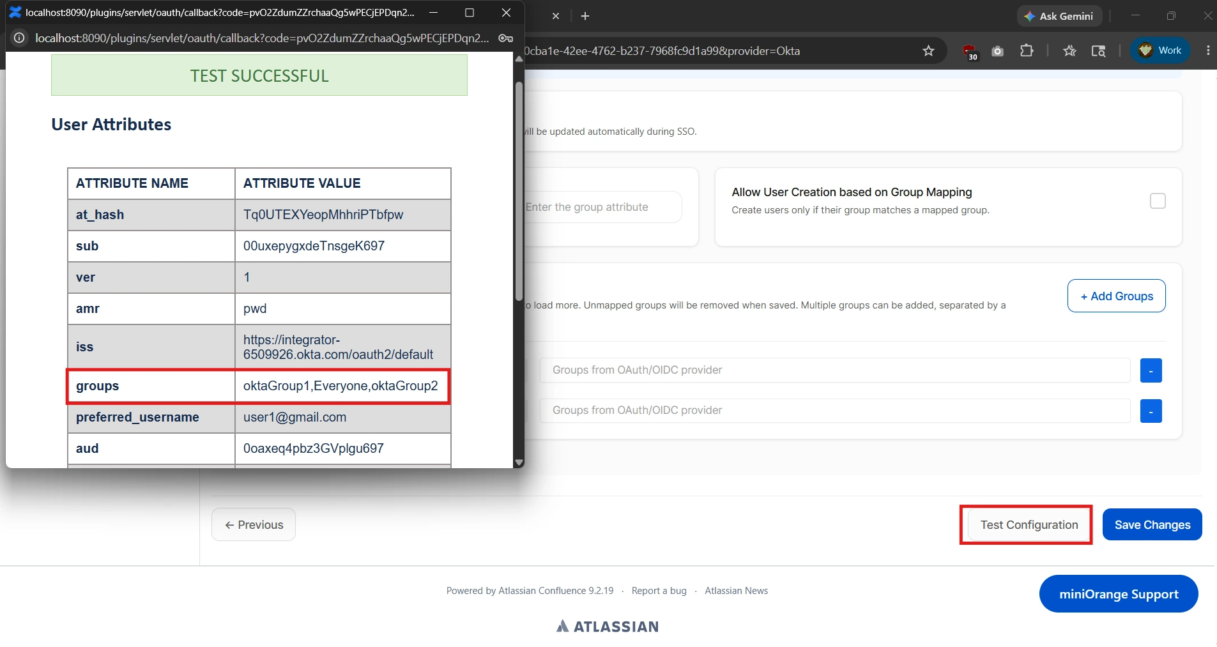This screenshot has height=647, width=1217.
Task: Focus the Enter the group attribute field
Action: [602, 207]
